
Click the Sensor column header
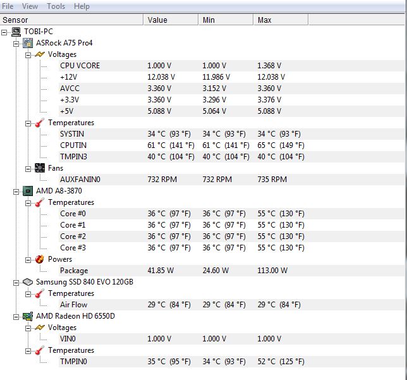(71, 20)
